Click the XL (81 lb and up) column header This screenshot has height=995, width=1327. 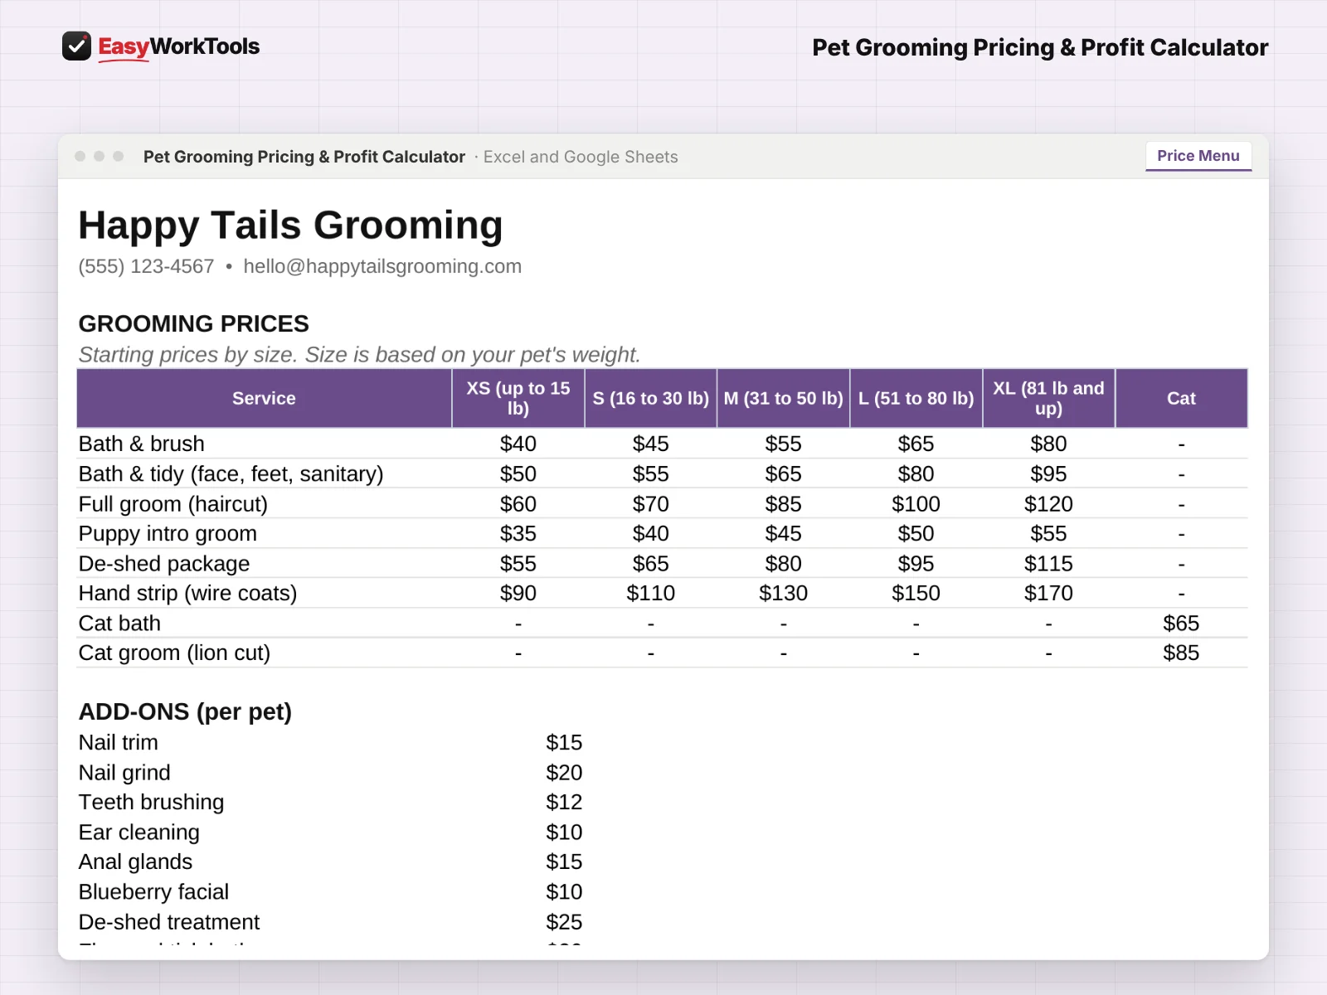coord(1049,398)
